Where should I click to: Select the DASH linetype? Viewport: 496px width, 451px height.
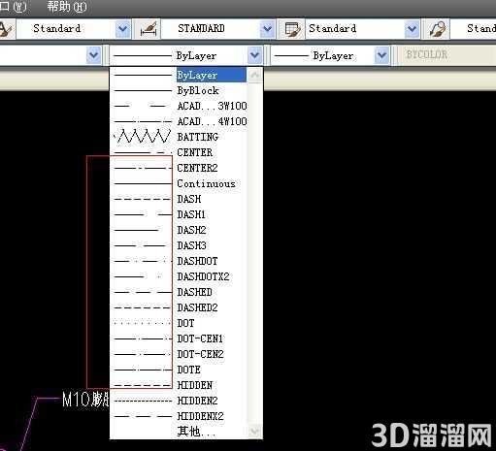tap(179, 199)
